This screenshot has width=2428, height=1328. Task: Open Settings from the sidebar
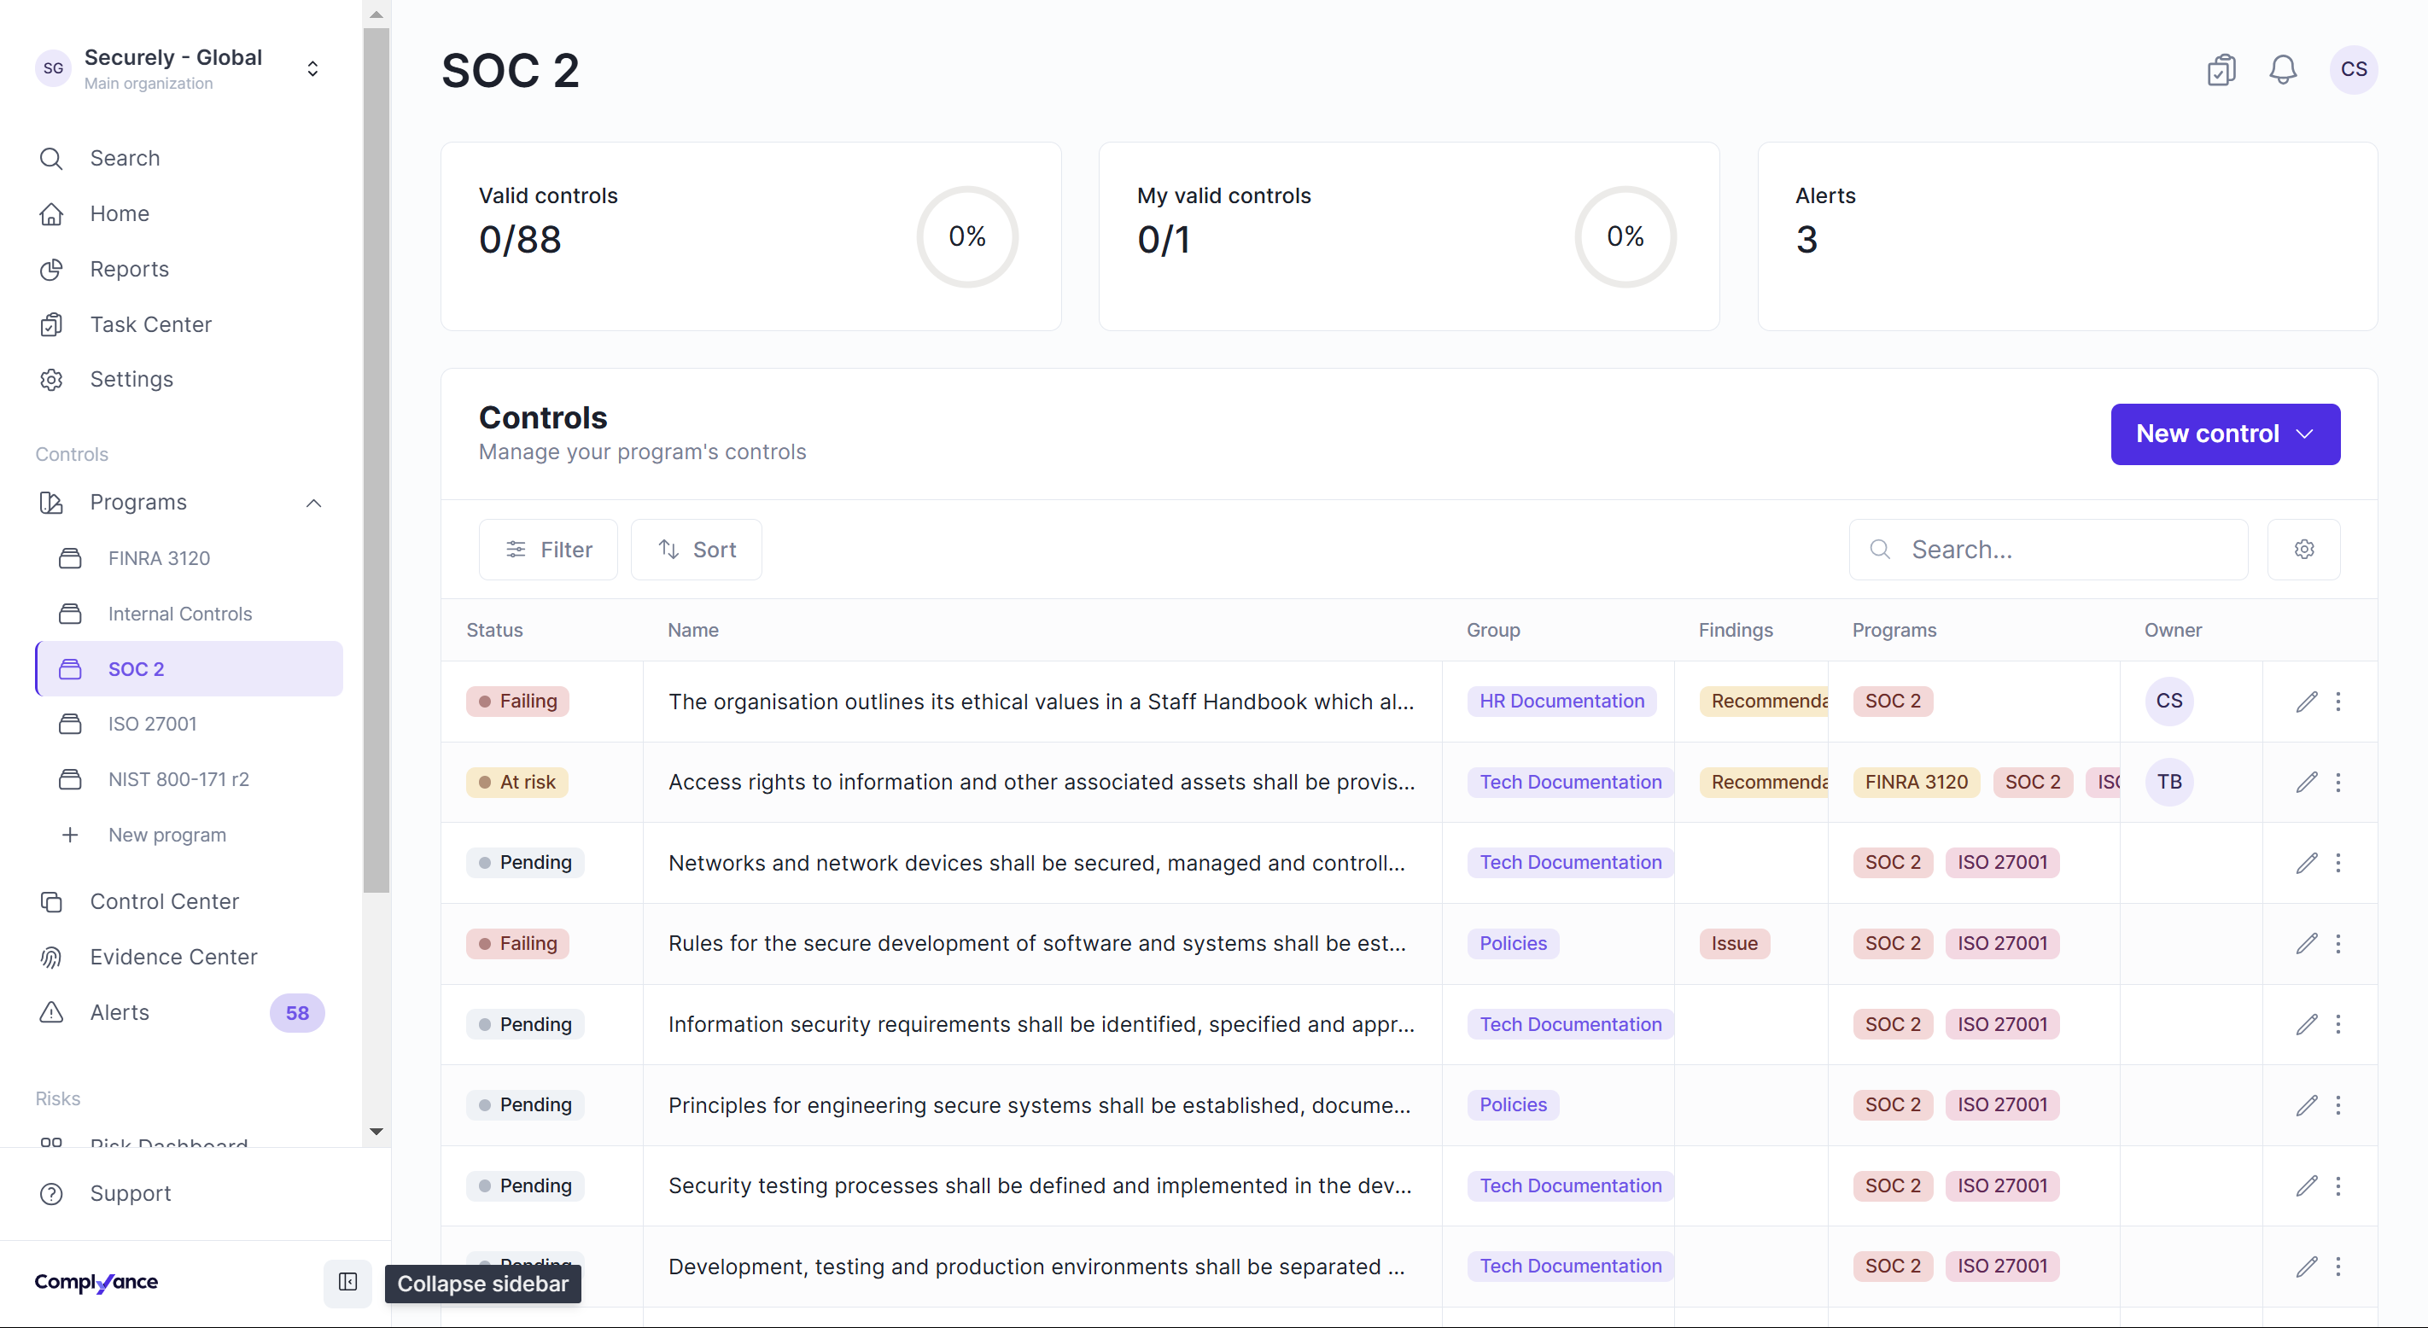(132, 379)
